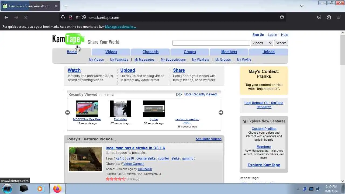Screen dimensions: 345x194
Task: Click the left arrow in Recently Viewed
Action: [x=67, y=112]
